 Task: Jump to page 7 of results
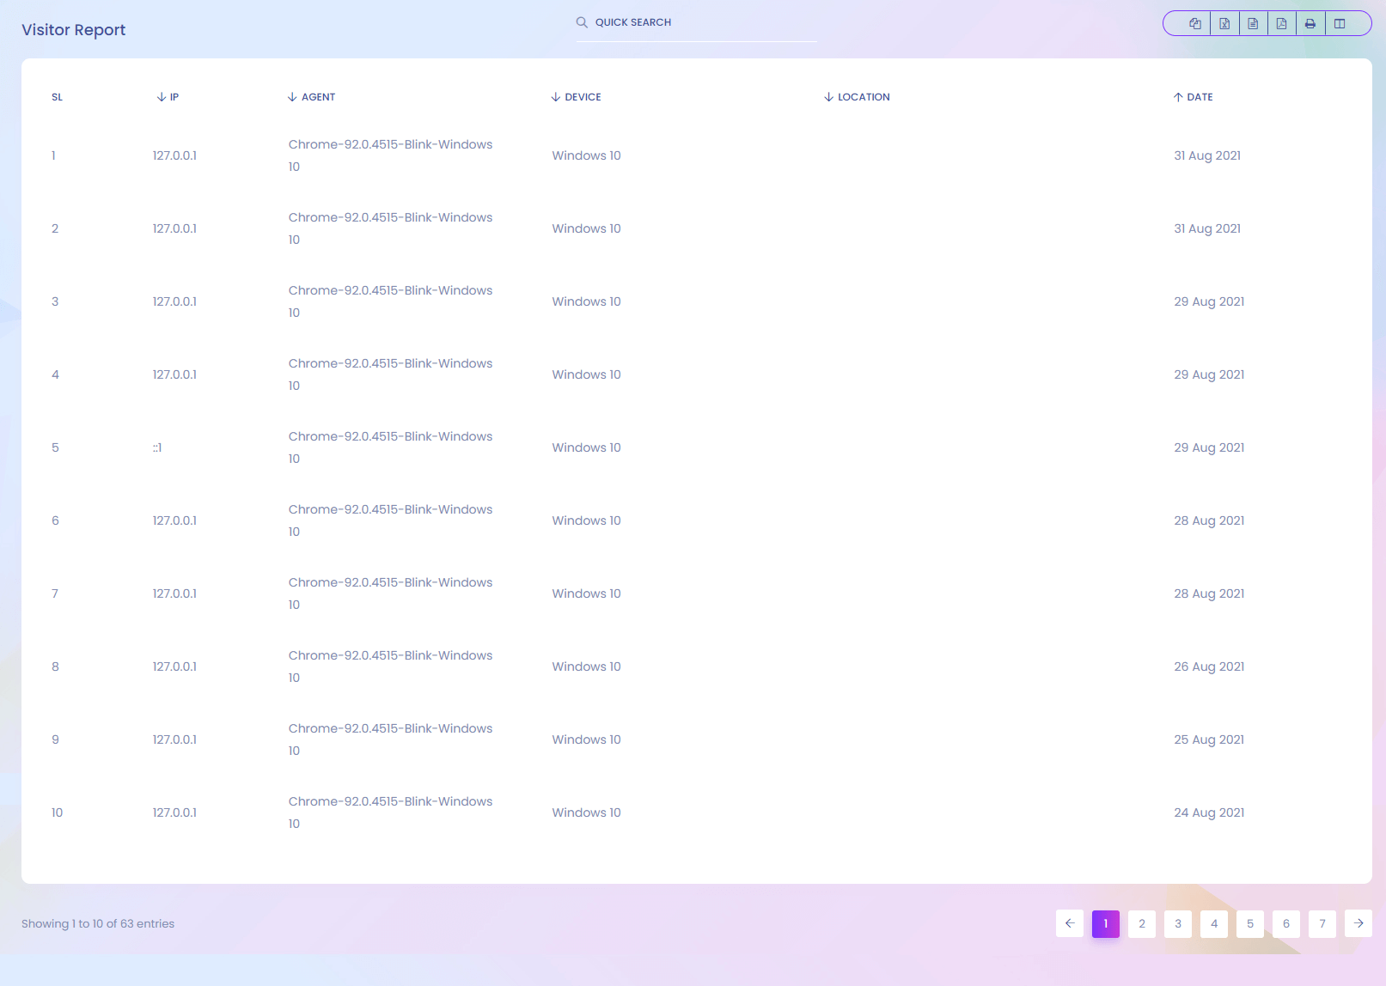(1322, 923)
